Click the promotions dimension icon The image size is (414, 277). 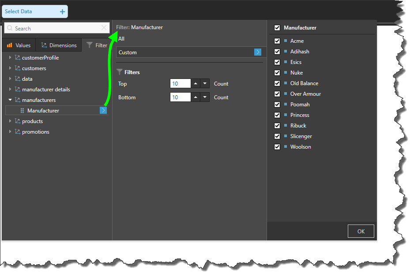coord(17,131)
